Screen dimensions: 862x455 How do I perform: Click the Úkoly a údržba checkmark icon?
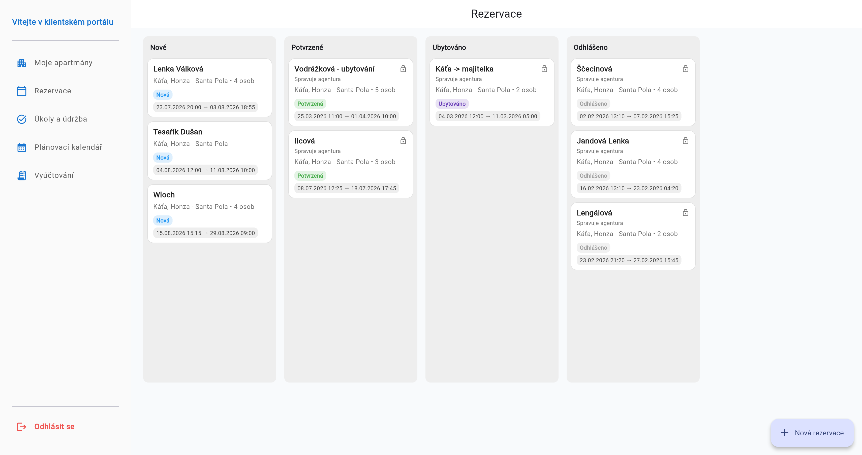21,119
